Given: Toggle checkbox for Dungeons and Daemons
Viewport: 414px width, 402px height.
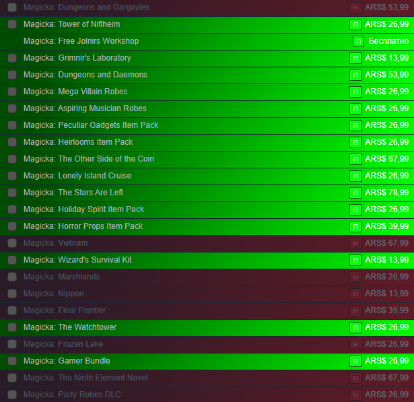Looking at the screenshot, I should coord(12,75).
